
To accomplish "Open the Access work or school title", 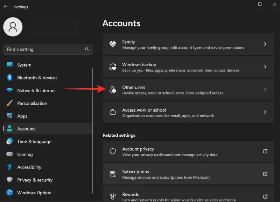I will tap(144, 110).
